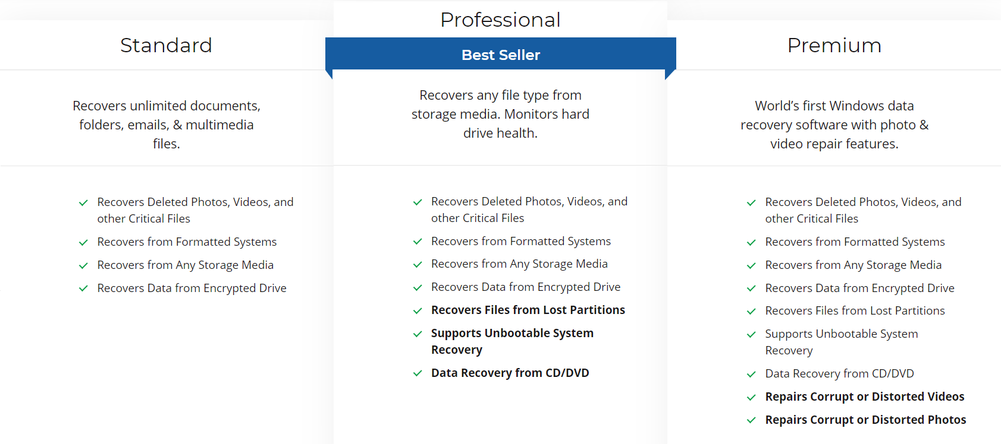Click the blue Best Seller banner
1001x444 pixels.
click(x=500, y=55)
